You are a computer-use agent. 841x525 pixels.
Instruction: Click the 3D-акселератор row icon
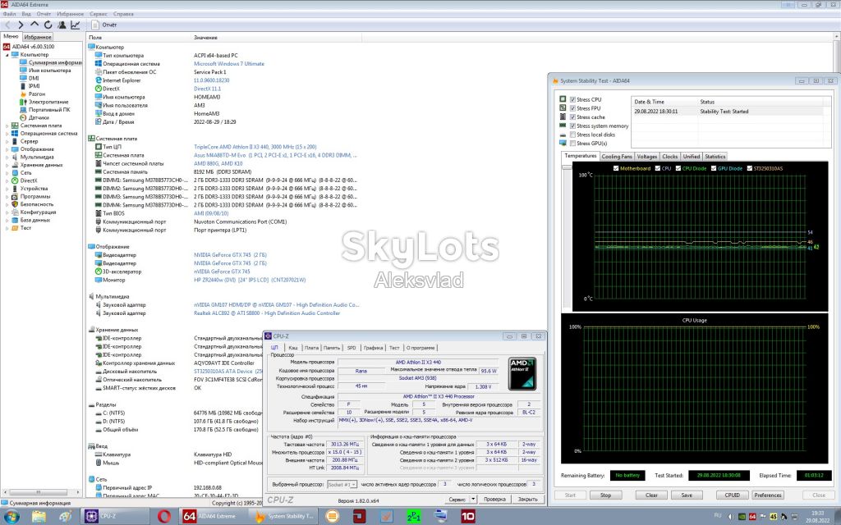[x=99, y=272]
